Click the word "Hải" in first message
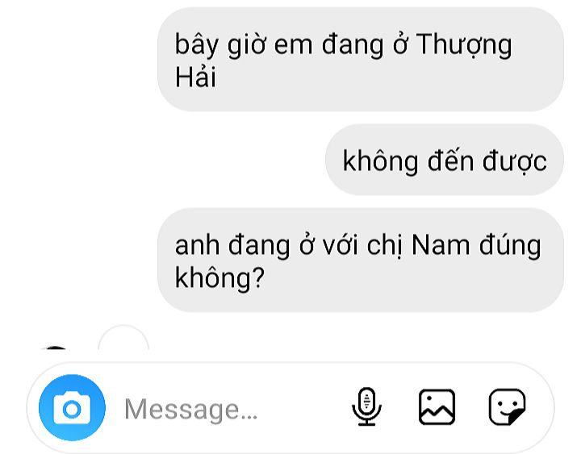Viewport: 581px width, 454px height. pos(195,77)
